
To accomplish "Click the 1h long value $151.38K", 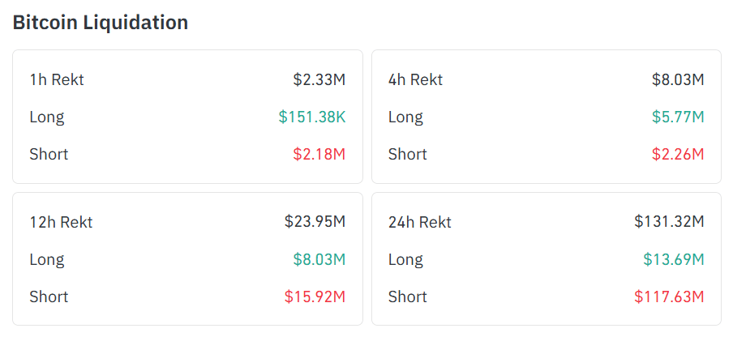I will (312, 117).
